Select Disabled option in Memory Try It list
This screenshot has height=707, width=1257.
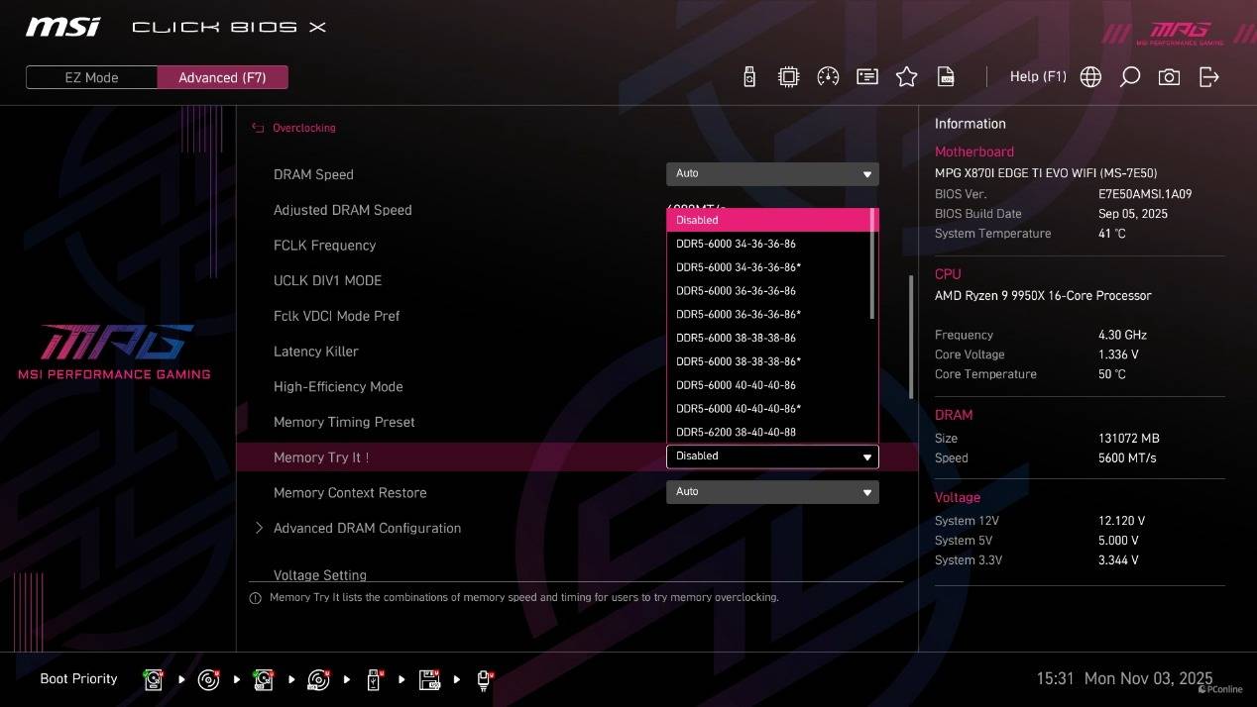click(x=768, y=220)
